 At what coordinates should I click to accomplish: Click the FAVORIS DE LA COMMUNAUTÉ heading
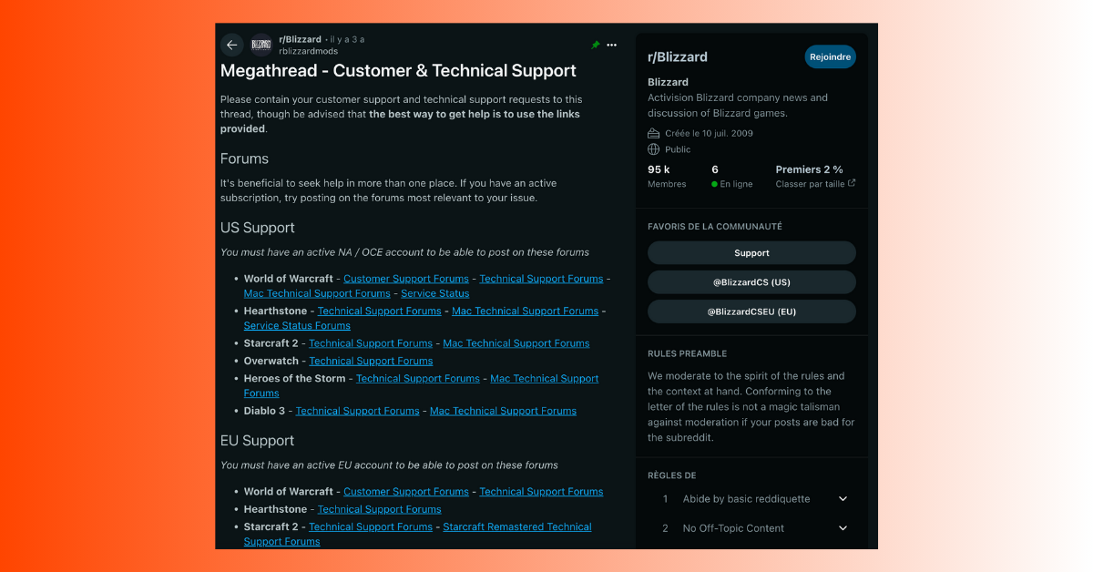[x=715, y=227]
